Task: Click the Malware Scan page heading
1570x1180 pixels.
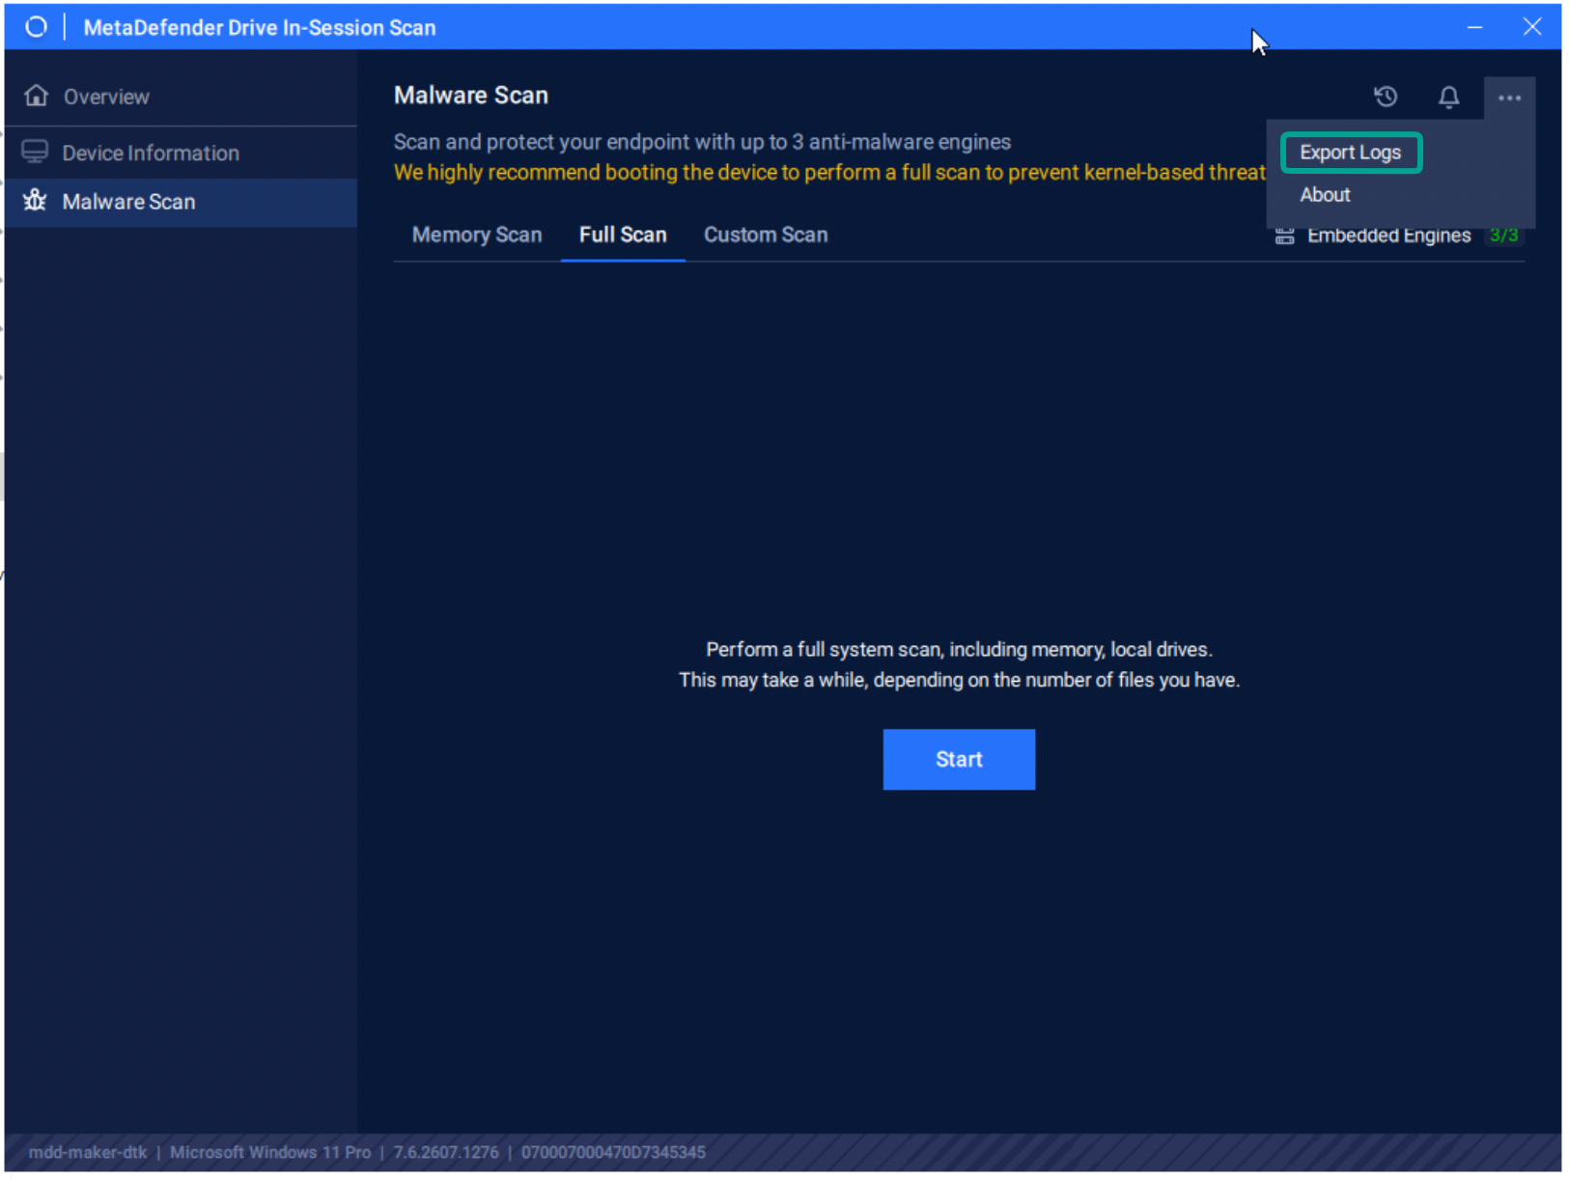Action: 471,96
